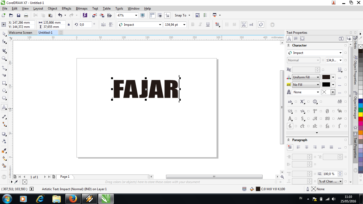Open the Impact font list dropdown
Screen dimensions: 363x204
click(160, 24)
